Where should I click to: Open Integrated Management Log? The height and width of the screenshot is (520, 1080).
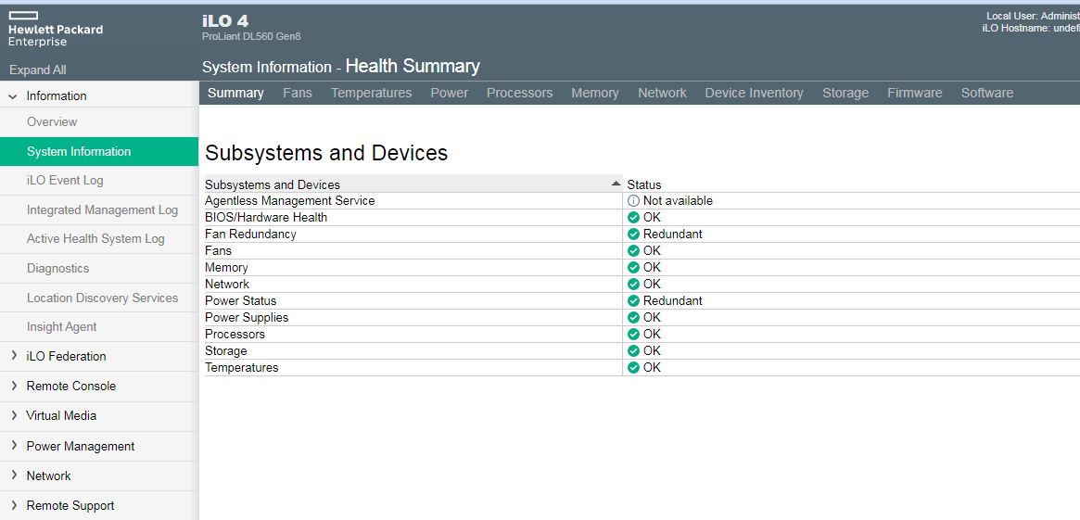coord(102,210)
